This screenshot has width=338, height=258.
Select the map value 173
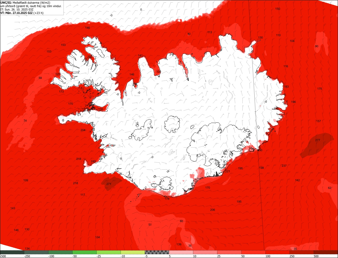[61, 92]
